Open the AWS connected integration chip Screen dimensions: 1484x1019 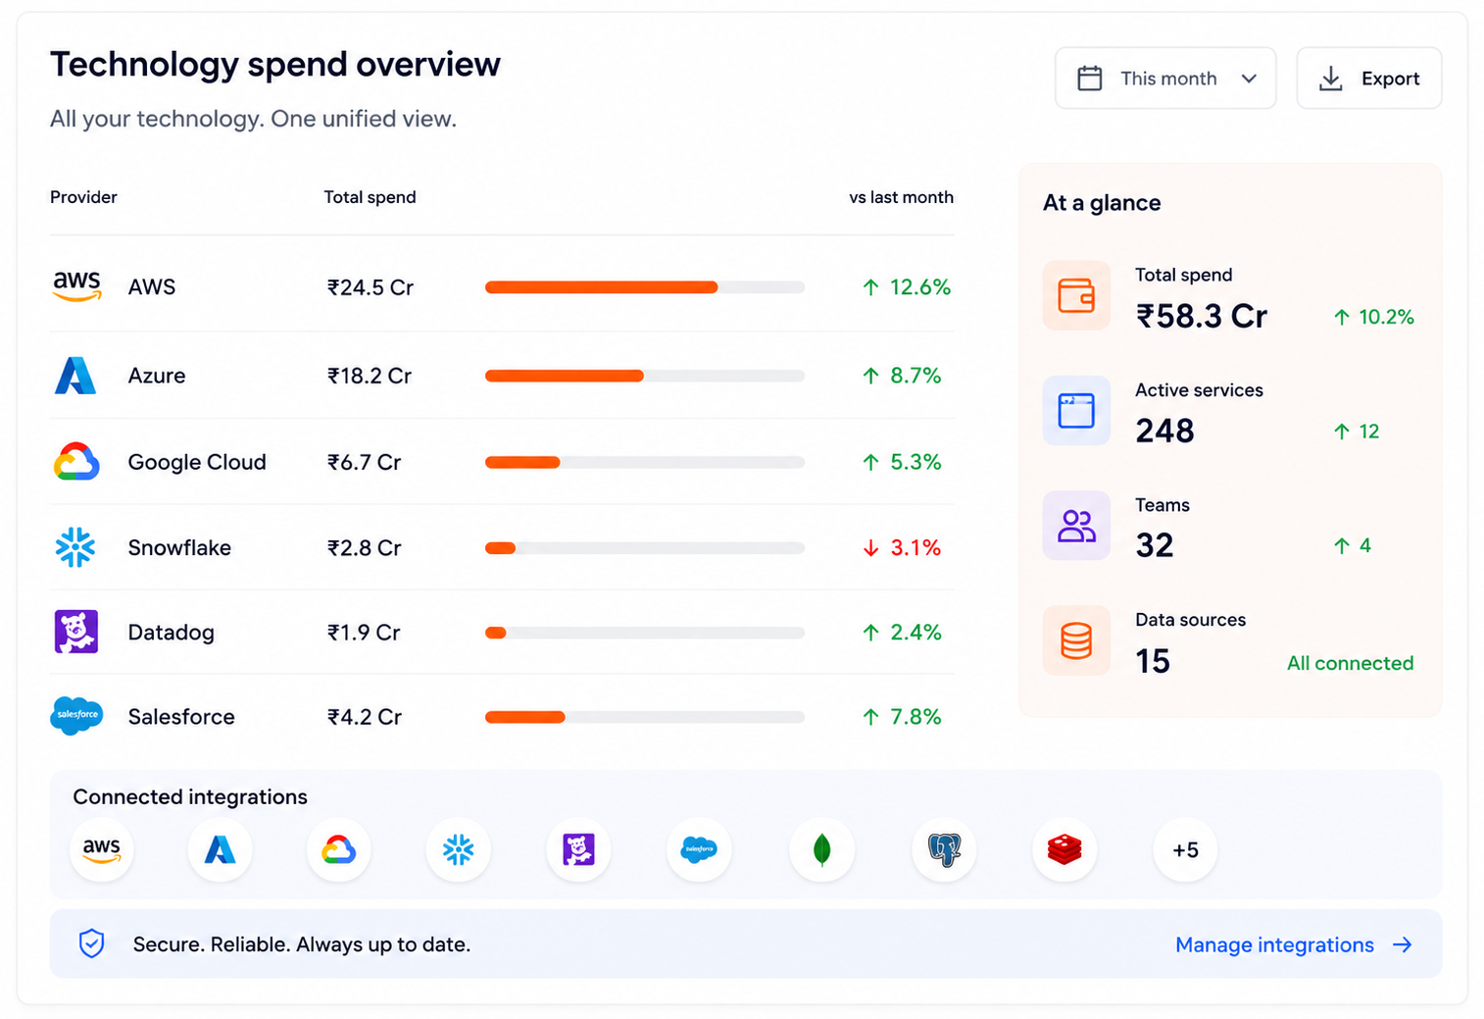102,849
